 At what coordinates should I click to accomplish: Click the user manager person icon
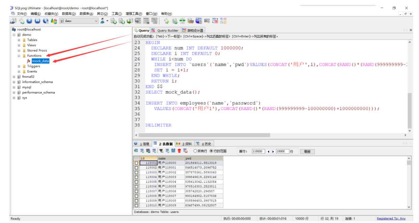point(103,21)
